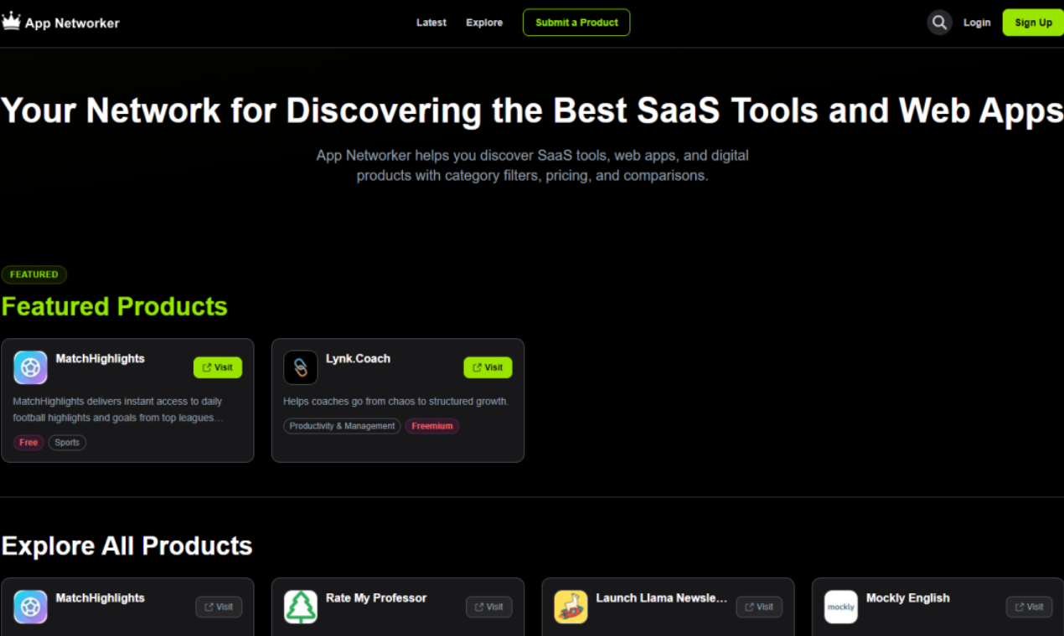This screenshot has height=636, width=1064.
Task: Open the Latest nav item
Action: [x=431, y=23]
